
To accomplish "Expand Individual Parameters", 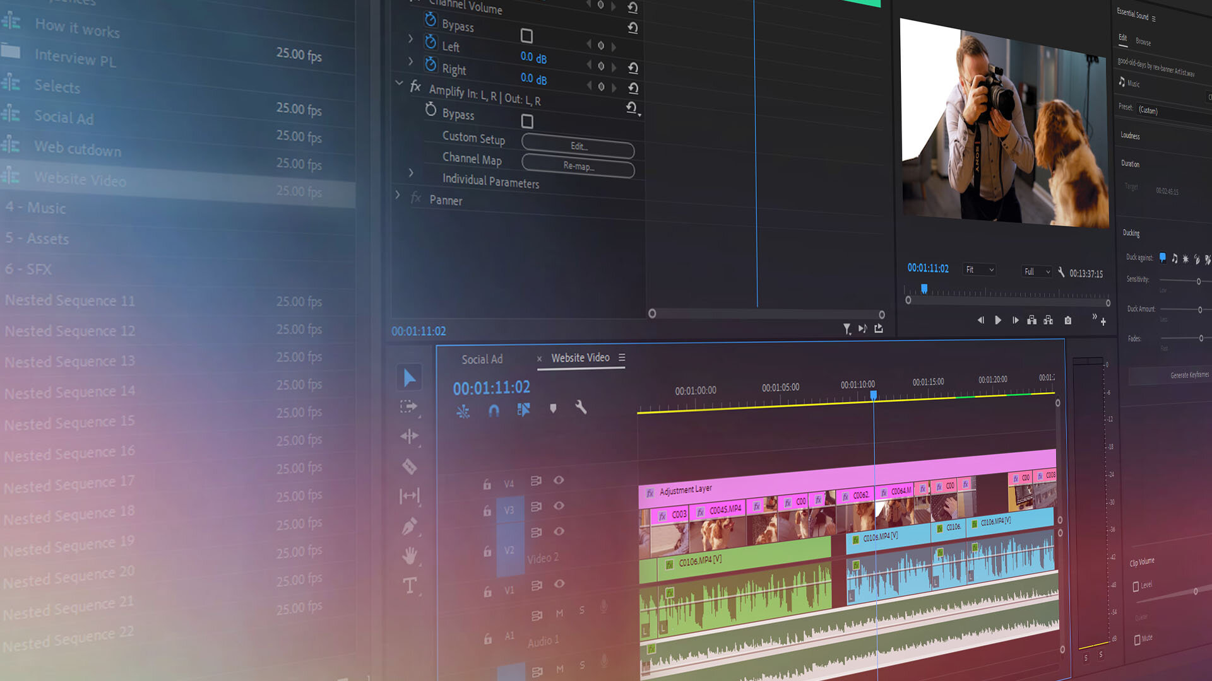I will click(411, 172).
